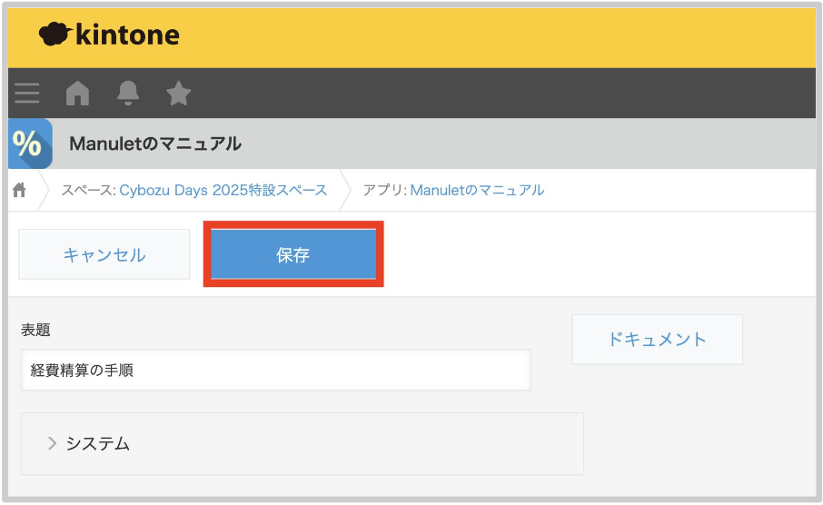This screenshot has width=823, height=505.
Task: Click the Manuletのマニュアル header title
Action: pos(155,144)
